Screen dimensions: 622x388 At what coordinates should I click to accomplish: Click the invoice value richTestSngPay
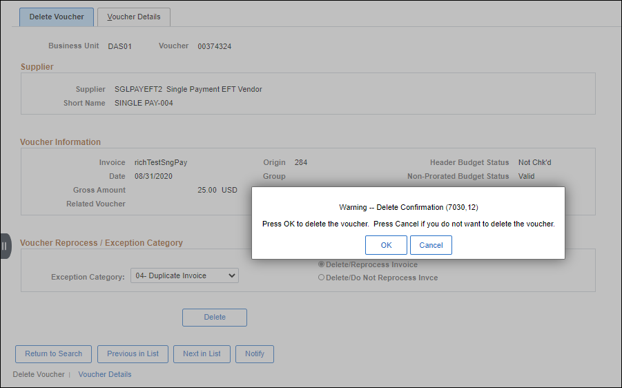tap(161, 162)
